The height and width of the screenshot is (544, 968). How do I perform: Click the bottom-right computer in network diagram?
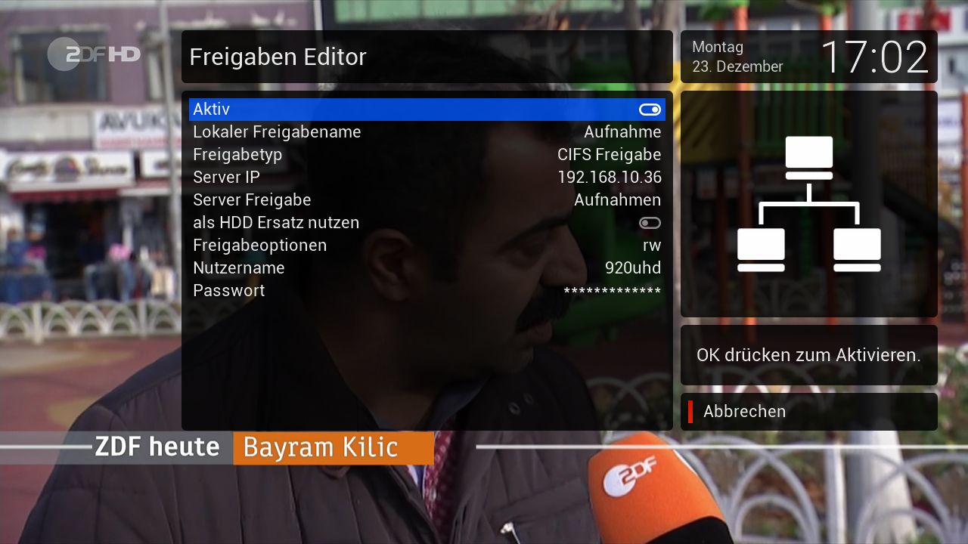857,249
